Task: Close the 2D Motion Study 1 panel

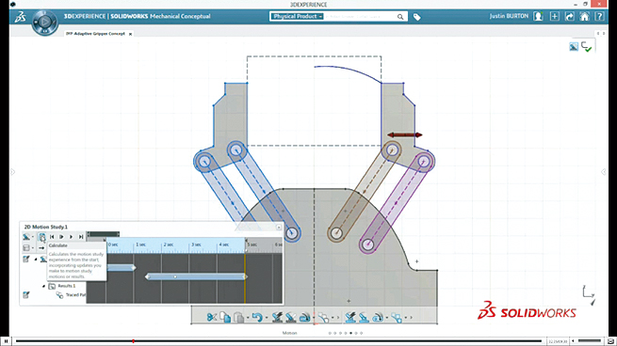Action: (x=279, y=227)
